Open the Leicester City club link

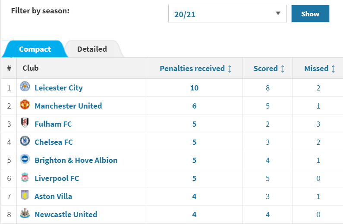click(58, 88)
